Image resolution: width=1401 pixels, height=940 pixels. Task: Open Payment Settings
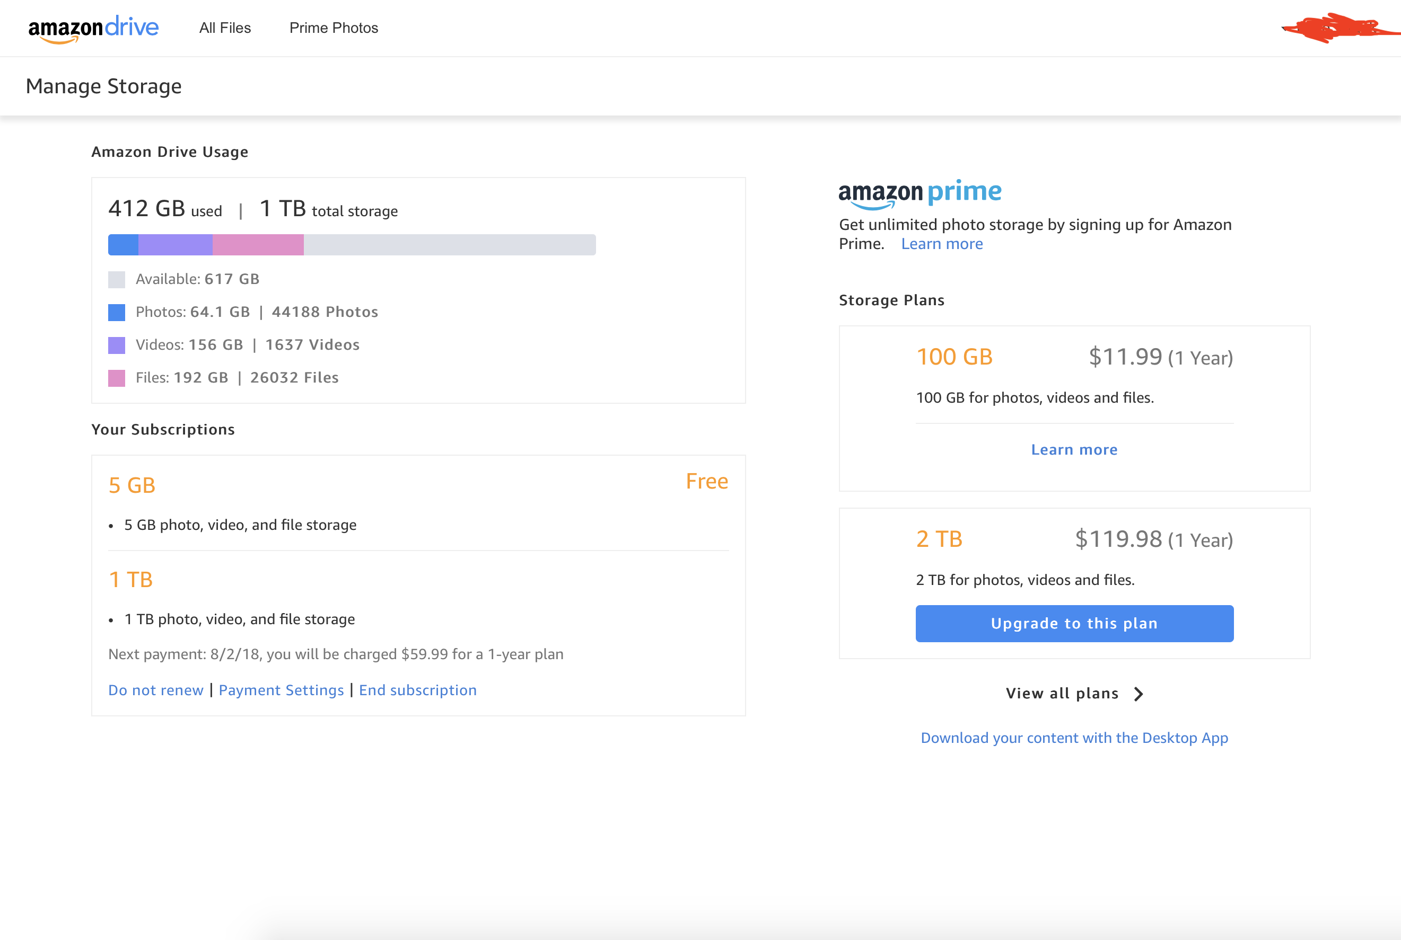(x=281, y=690)
